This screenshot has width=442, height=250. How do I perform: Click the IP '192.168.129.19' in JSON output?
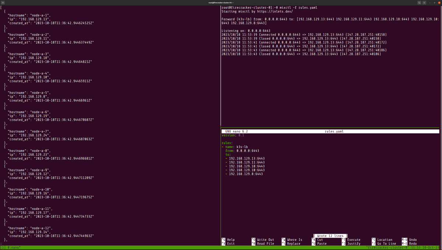[34, 116]
